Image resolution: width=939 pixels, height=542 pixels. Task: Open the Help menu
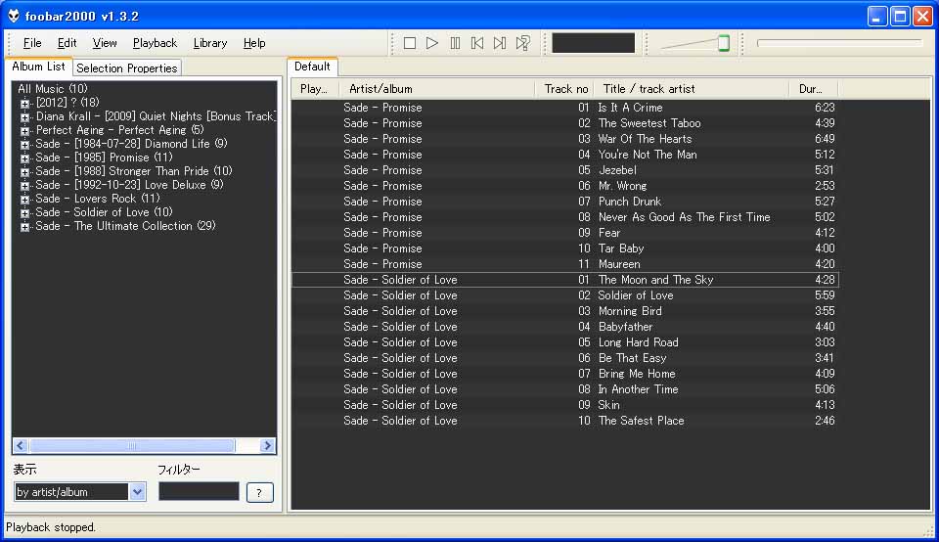[x=254, y=43]
